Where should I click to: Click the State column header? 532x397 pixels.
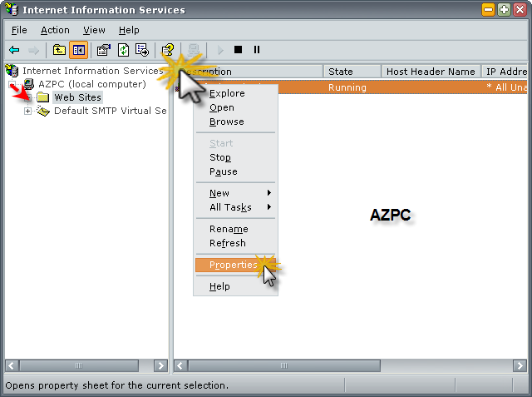pos(351,72)
